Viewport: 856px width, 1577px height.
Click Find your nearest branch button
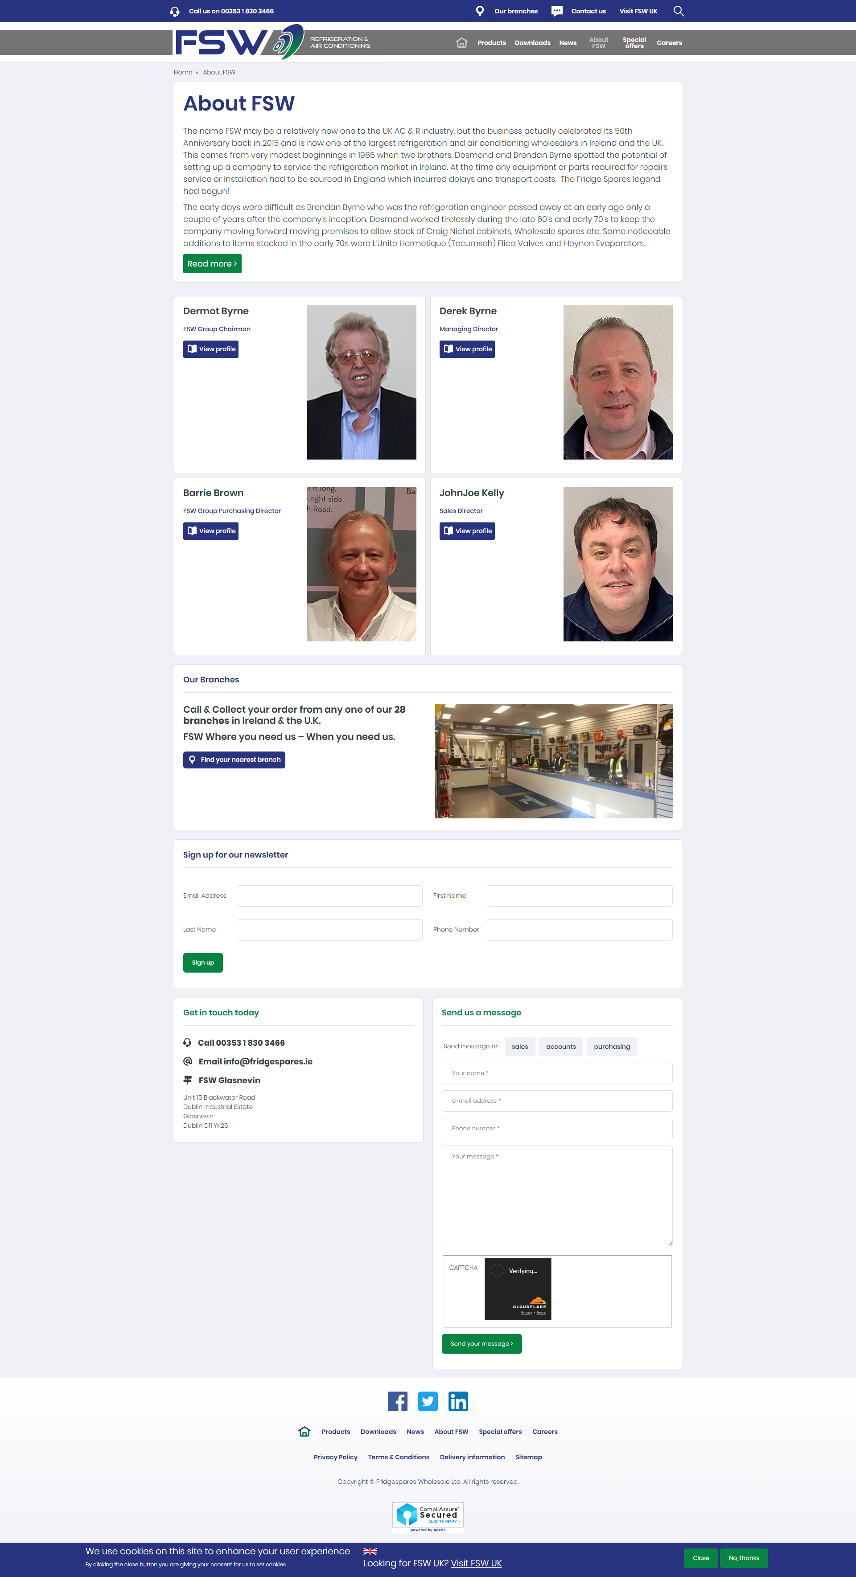pyautogui.click(x=234, y=760)
